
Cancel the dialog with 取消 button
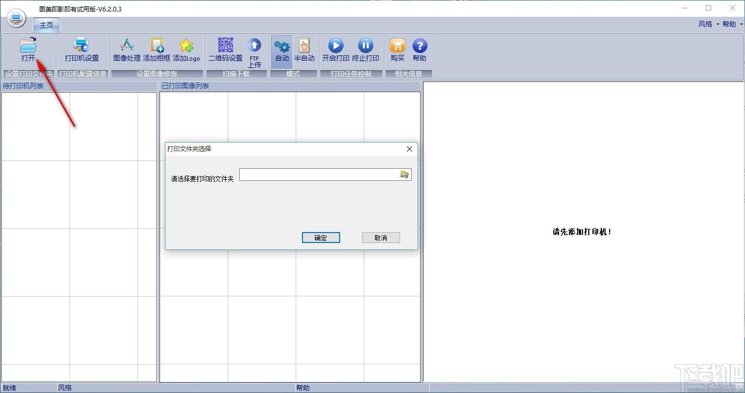tap(381, 238)
